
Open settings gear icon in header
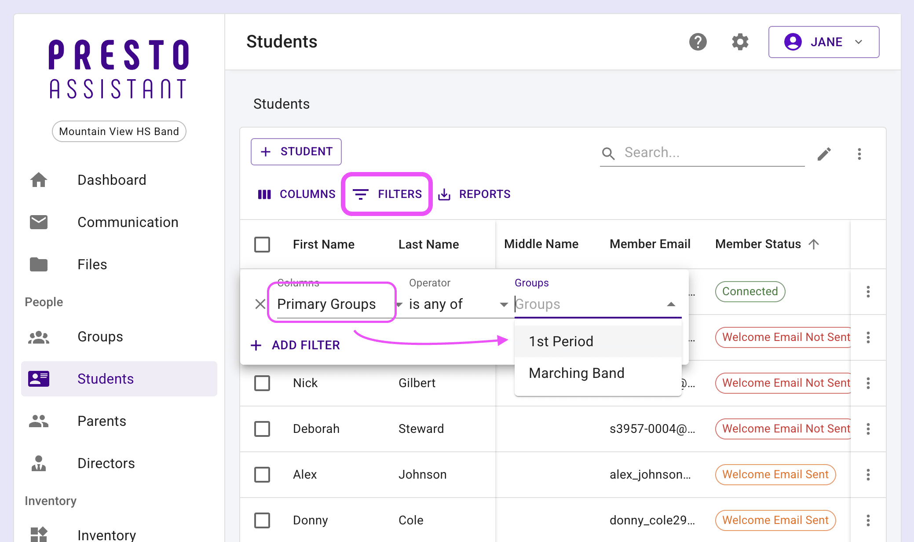pos(740,42)
